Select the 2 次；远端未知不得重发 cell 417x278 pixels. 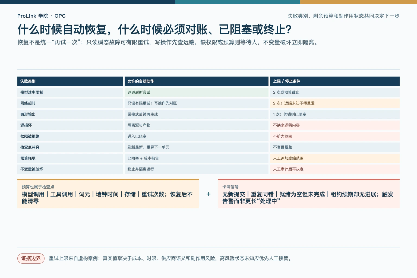pyautogui.click(x=335, y=103)
